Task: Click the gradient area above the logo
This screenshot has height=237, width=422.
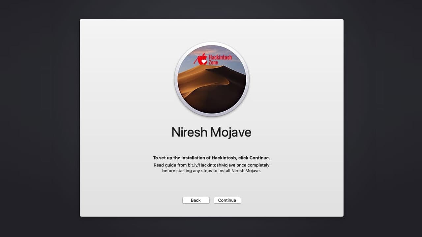Action: coord(211,31)
